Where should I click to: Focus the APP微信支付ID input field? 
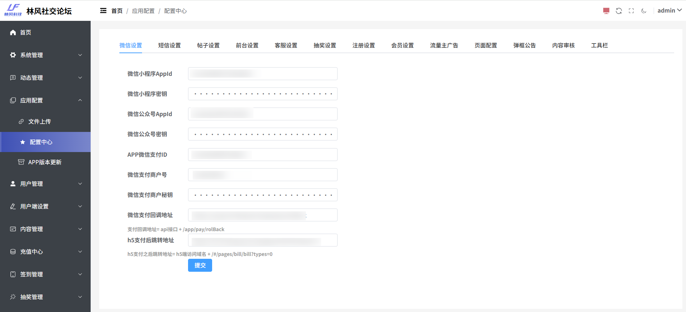[x=263, y=155]
